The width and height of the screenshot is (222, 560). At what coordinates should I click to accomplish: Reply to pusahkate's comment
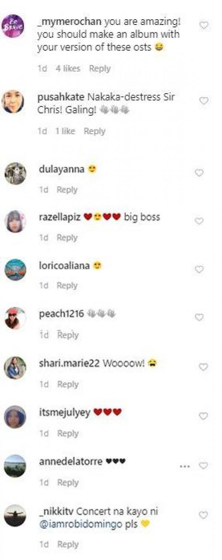pyautogui.click(x=94, y=131)
